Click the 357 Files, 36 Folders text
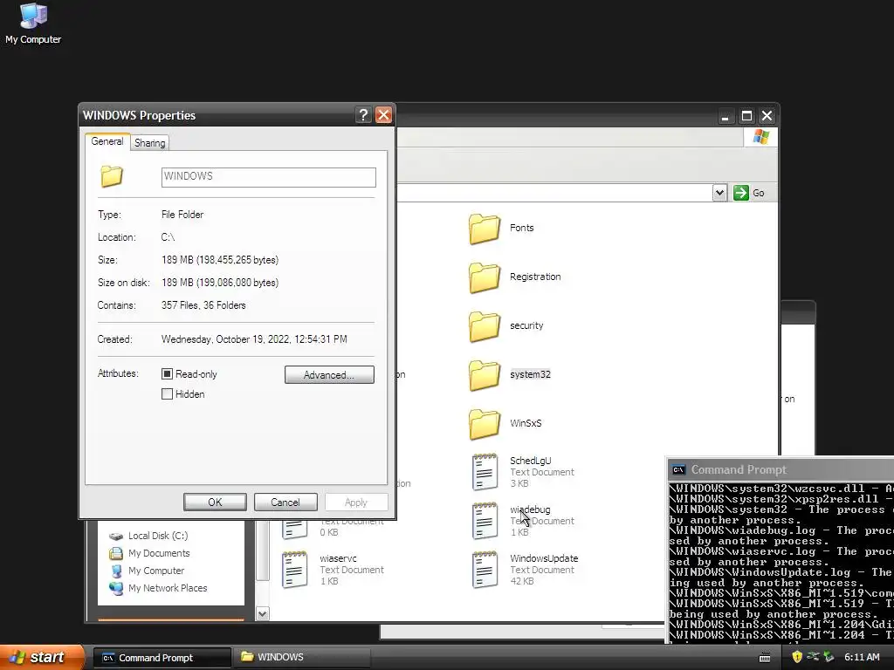The height and width of the screenshot is (670, 894). [x=203, y=305]
